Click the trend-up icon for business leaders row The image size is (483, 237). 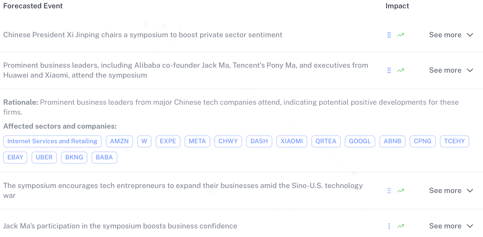[x=401, y=70]
